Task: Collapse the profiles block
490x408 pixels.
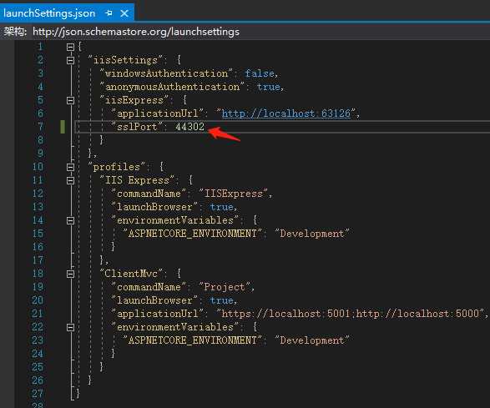Action: (x=71, y=167)
